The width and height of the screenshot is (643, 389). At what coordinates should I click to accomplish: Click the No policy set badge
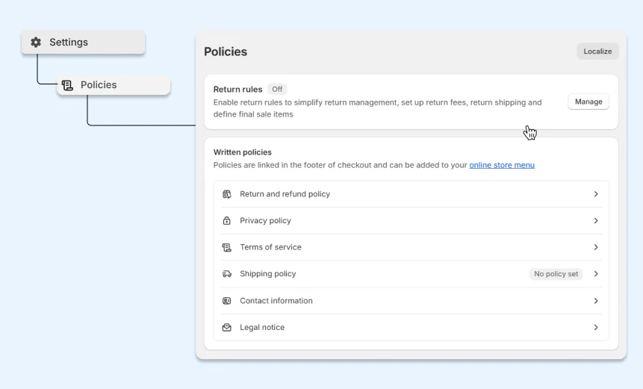pyautogui.click(x=556, y=274)
